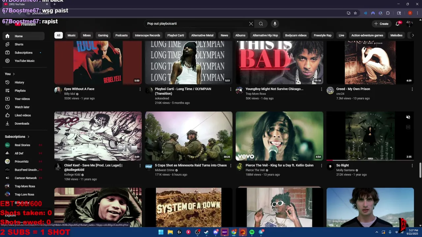Open the notifications bell
The height and width of the screenshot is (237, 422).
pyautogui.click(x=398, y=24)
